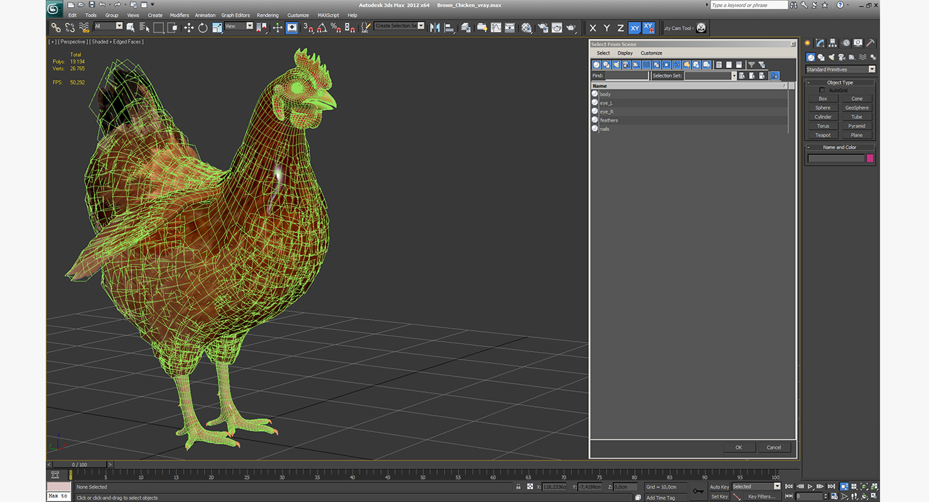Open the View reference coordinate dropdown

click(239, 26)
